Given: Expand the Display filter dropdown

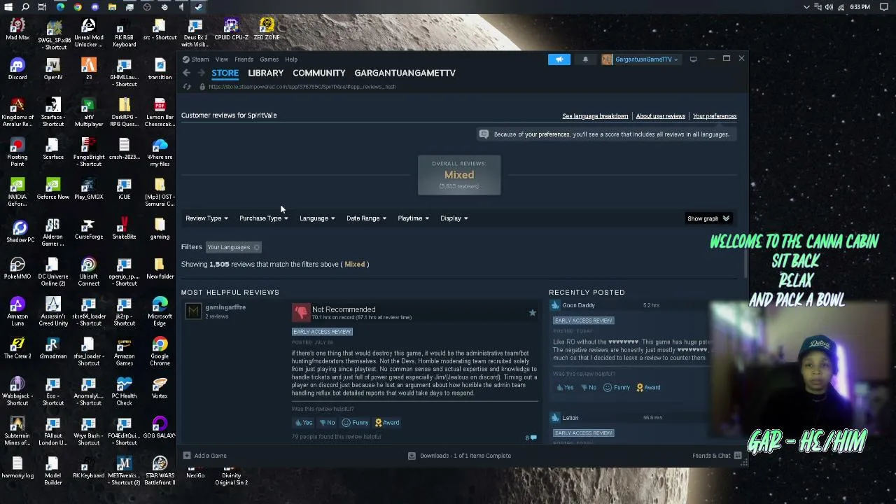Looking at the screenshot, I should pos(454,218).
